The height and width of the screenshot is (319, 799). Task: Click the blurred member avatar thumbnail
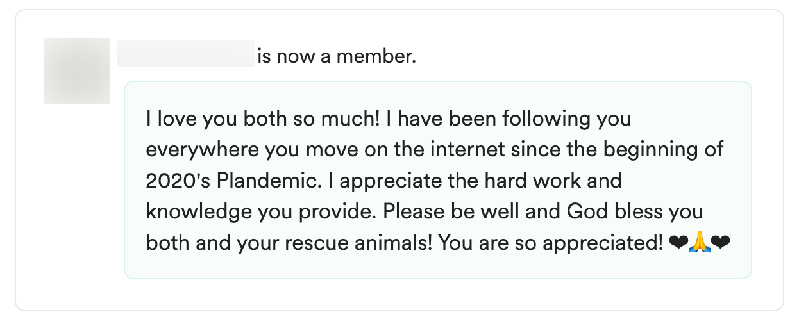coord(77,71)
